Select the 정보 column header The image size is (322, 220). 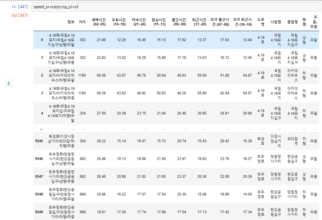(71, 22)
